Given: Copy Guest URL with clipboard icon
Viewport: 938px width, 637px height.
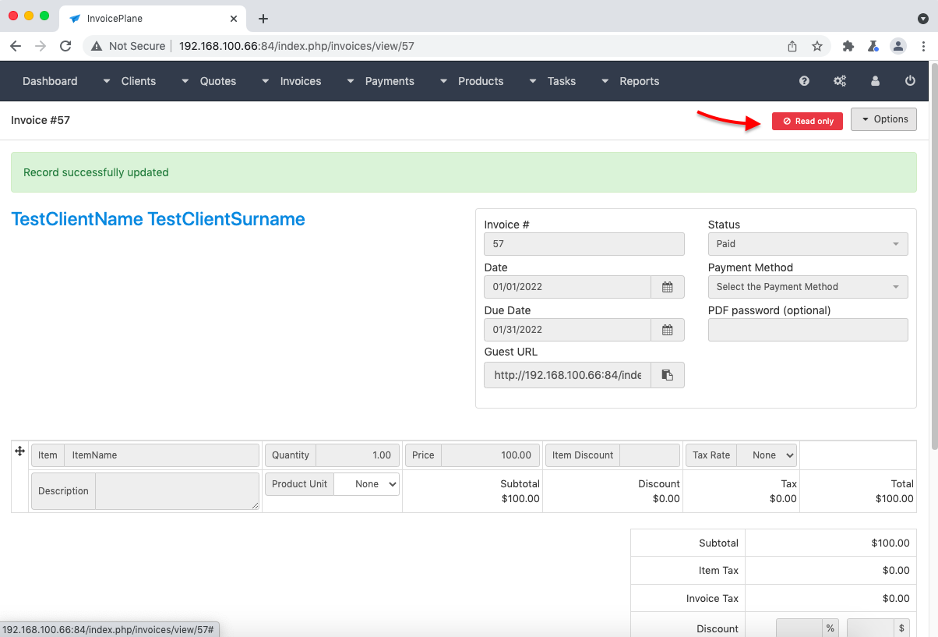Looking at the screenshot, I should (667, 375).
